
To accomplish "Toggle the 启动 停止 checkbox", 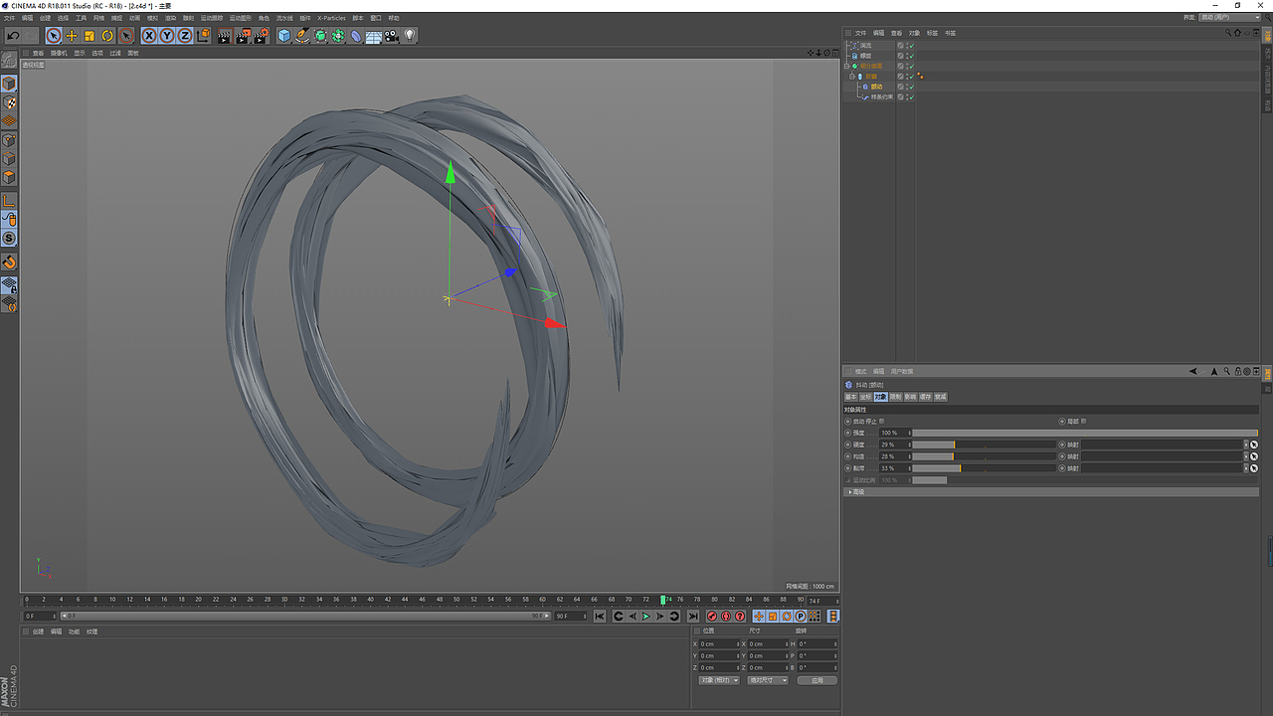I will click(881, 421).
